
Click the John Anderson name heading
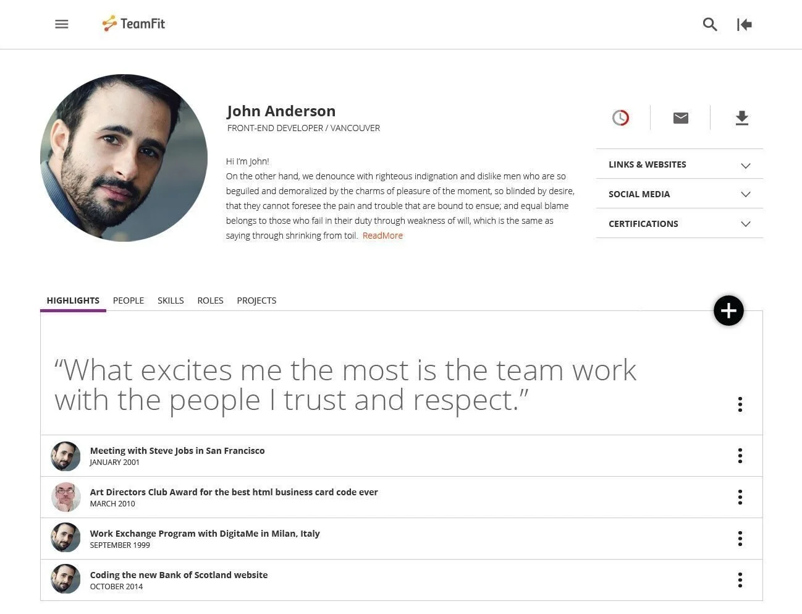[x=281, y=111]
